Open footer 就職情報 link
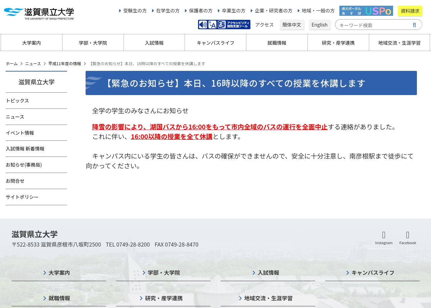Viewport: 431px width, 308px height. coord(59,298)
